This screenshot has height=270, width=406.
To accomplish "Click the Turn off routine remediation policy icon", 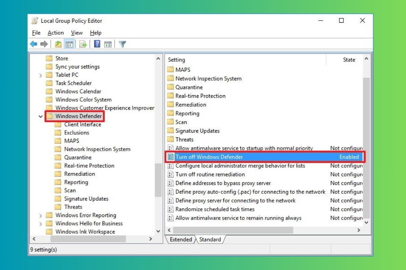I will pos(171,174).
